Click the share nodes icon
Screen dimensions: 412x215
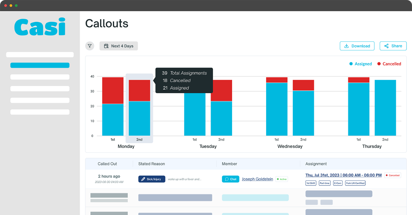[386, 46]
